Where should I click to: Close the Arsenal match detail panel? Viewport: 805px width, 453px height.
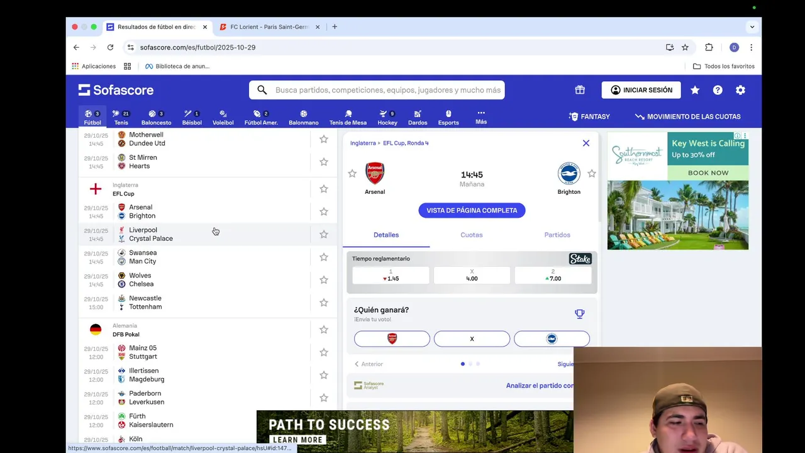tap(586, 143)
